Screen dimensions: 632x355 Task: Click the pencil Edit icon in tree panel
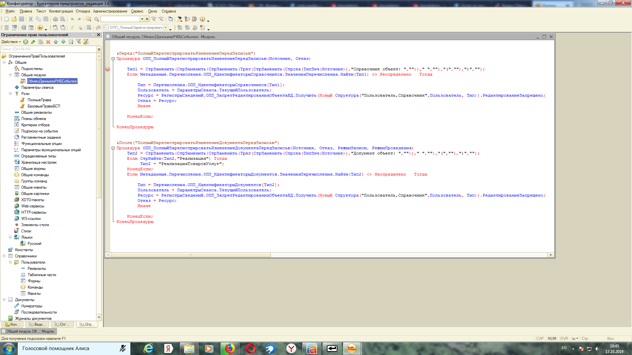pyautogui.click(x=33, y=42)
